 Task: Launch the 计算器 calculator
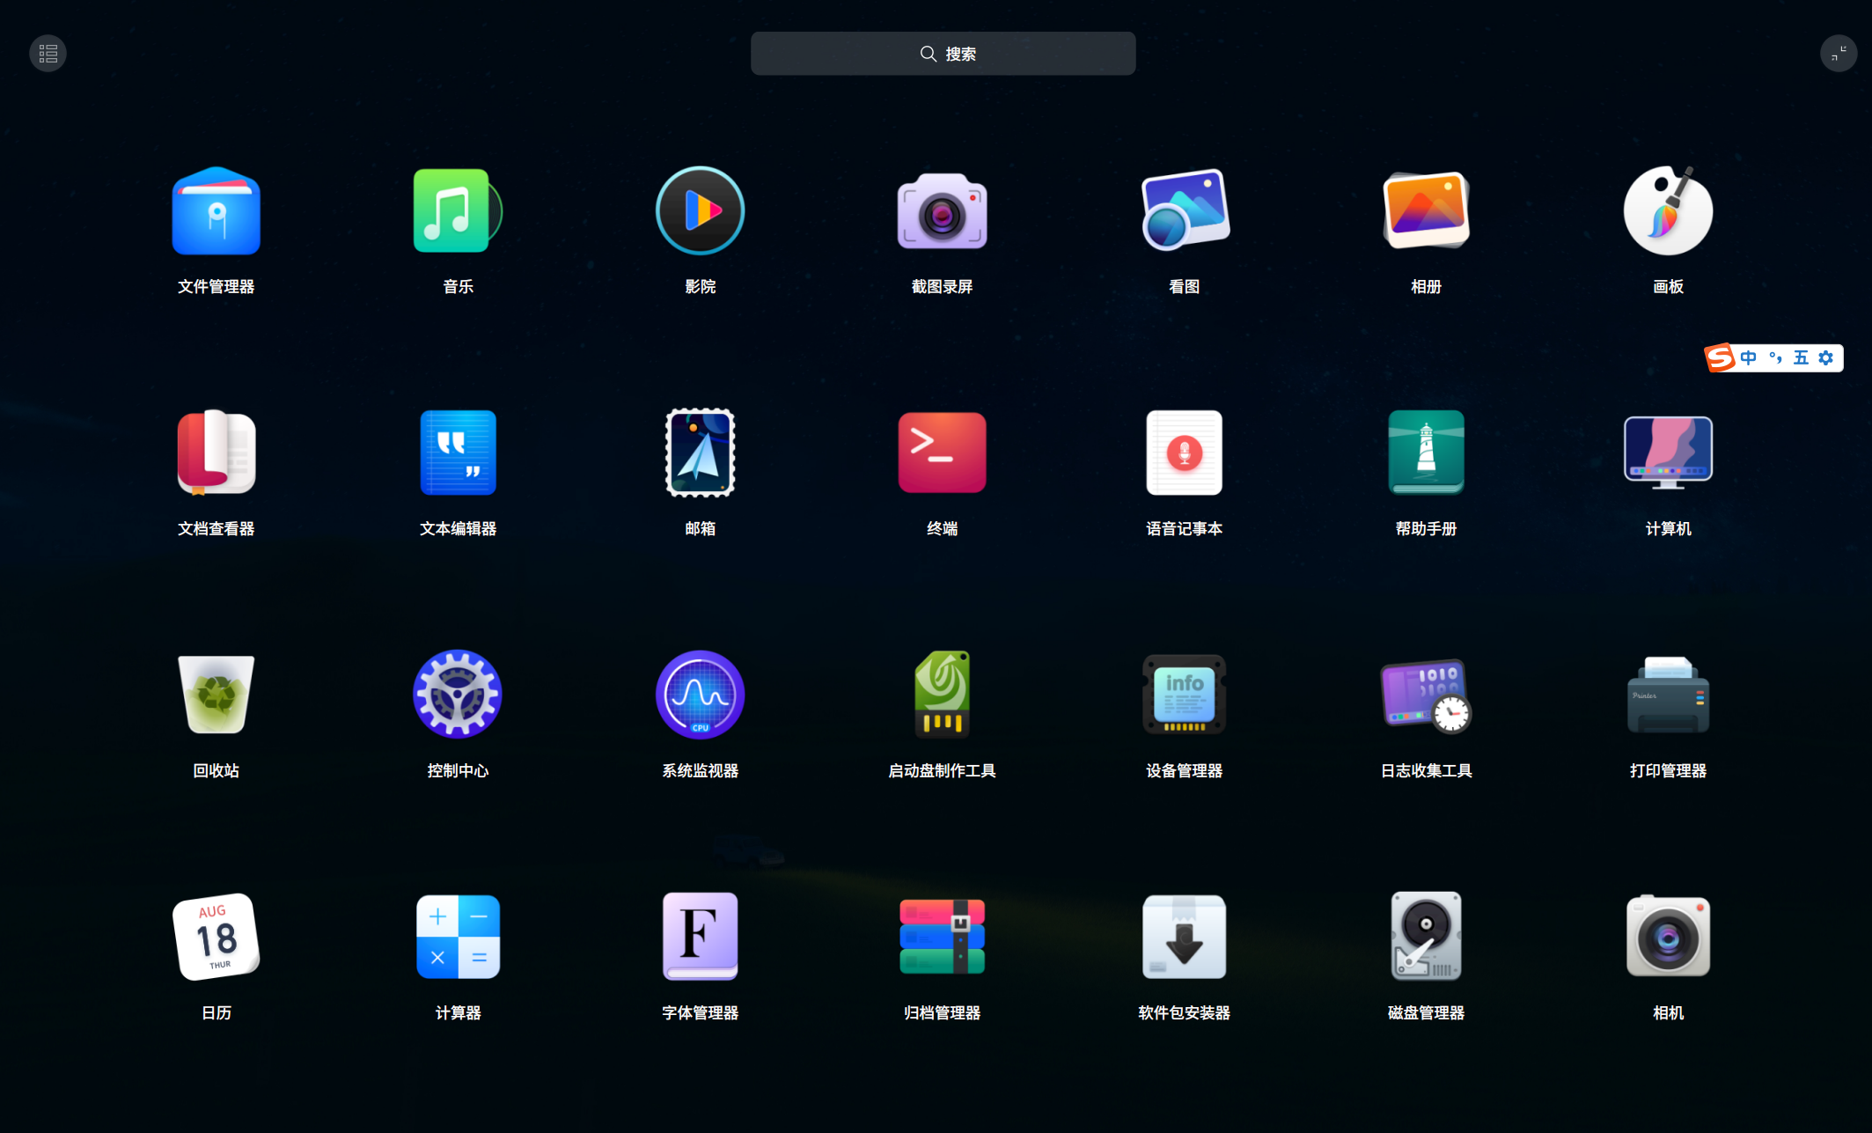coord(458,937)
